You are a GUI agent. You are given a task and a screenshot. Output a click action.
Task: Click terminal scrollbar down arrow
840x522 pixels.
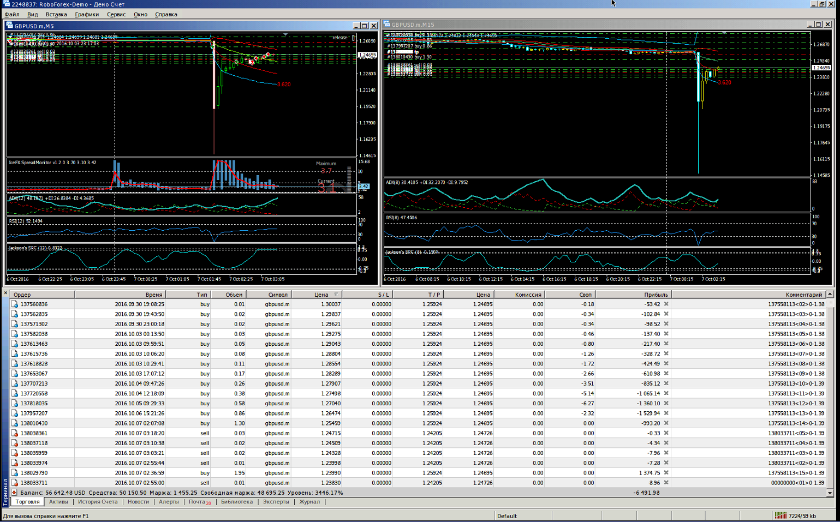pyautogui.click(x=830, y=493)
